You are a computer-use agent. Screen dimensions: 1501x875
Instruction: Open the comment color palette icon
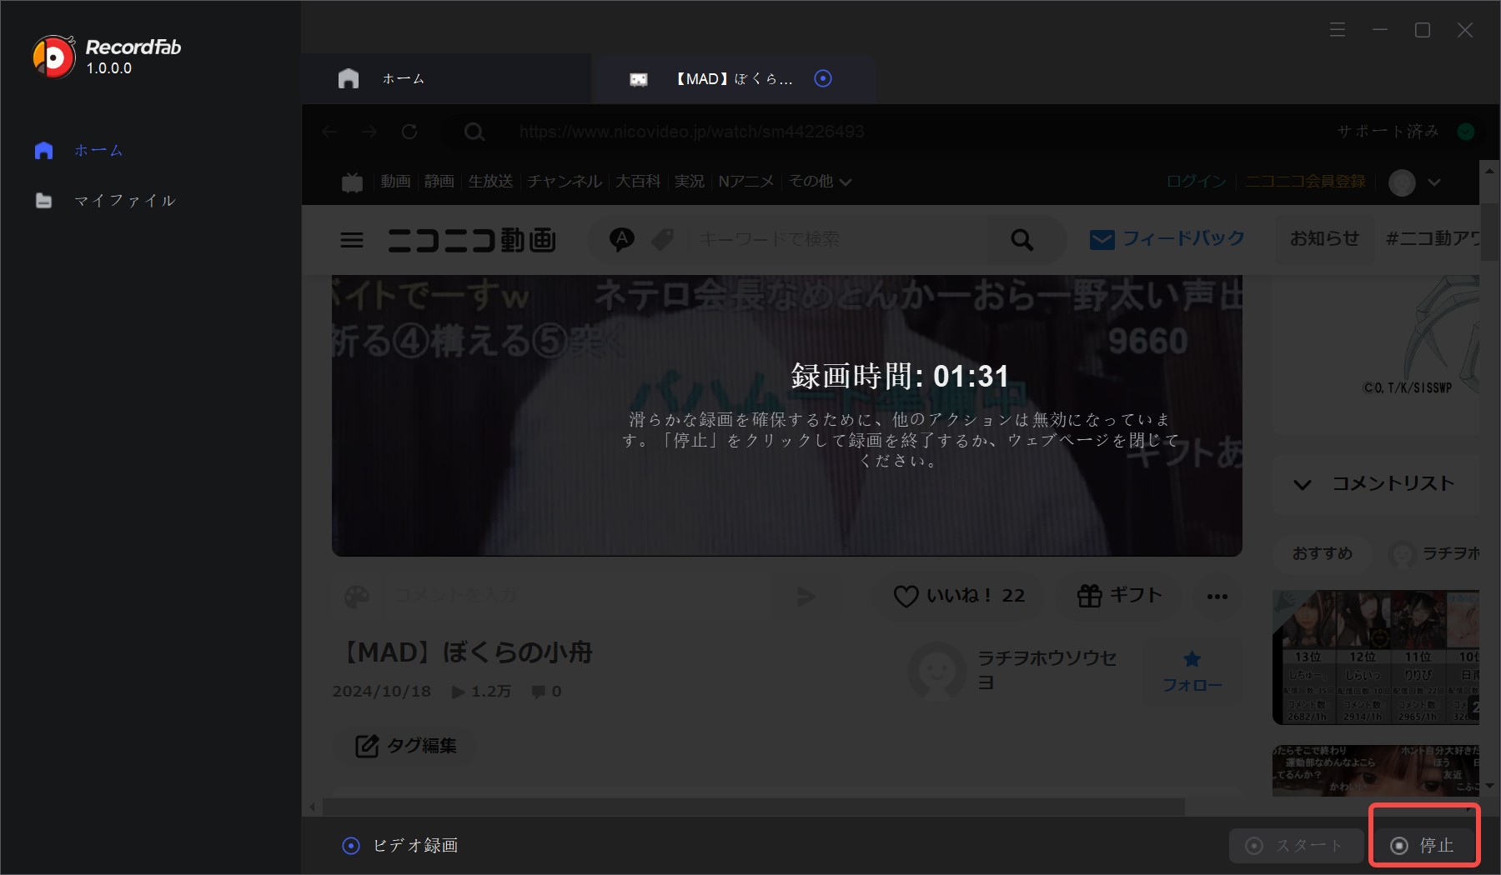click(x=357, y=596)
